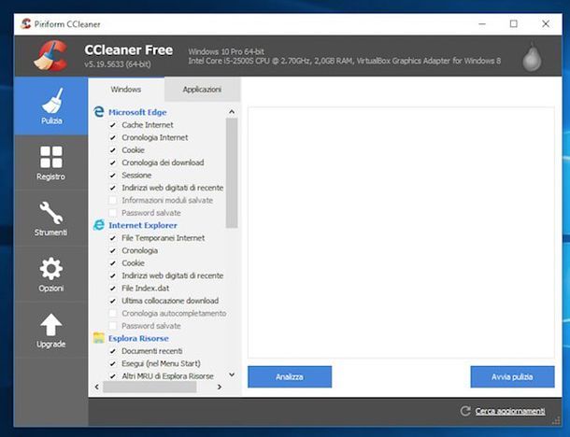Toggle Edge Cookie checkbox

click(113, 150)
